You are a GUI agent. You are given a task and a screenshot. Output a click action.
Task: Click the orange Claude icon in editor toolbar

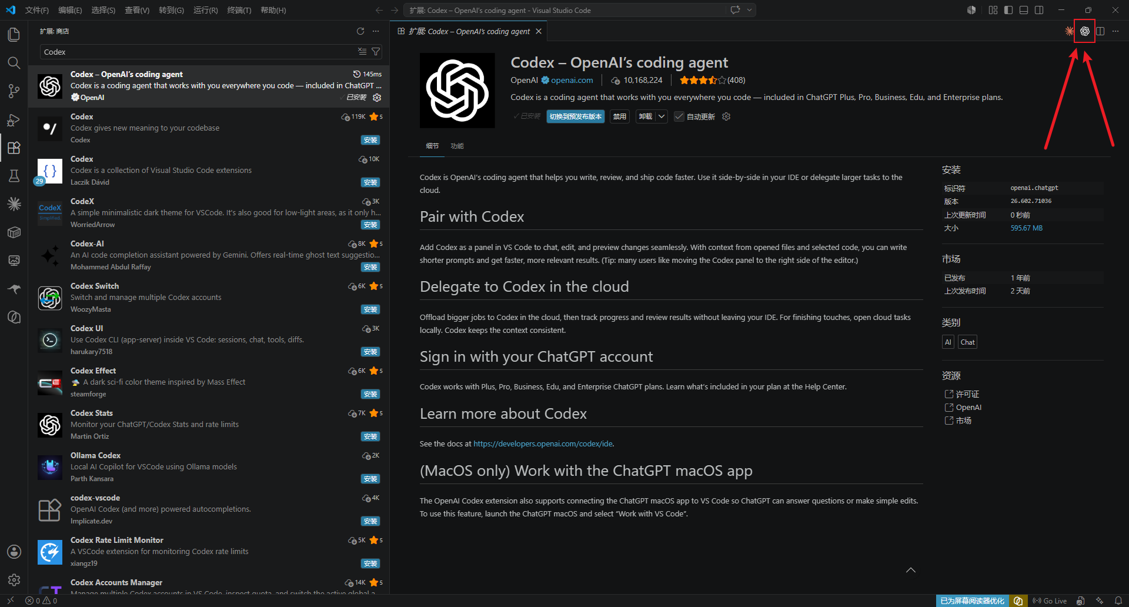tap(1070, 31)
